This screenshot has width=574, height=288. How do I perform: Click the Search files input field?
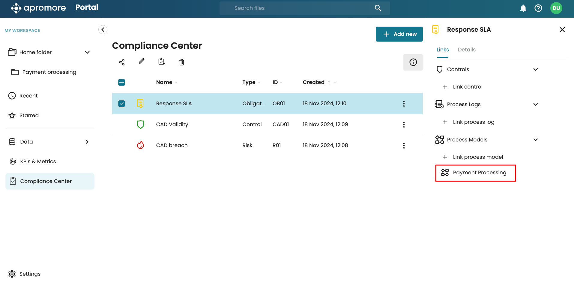pyautogui.click(x=300, y=8)
